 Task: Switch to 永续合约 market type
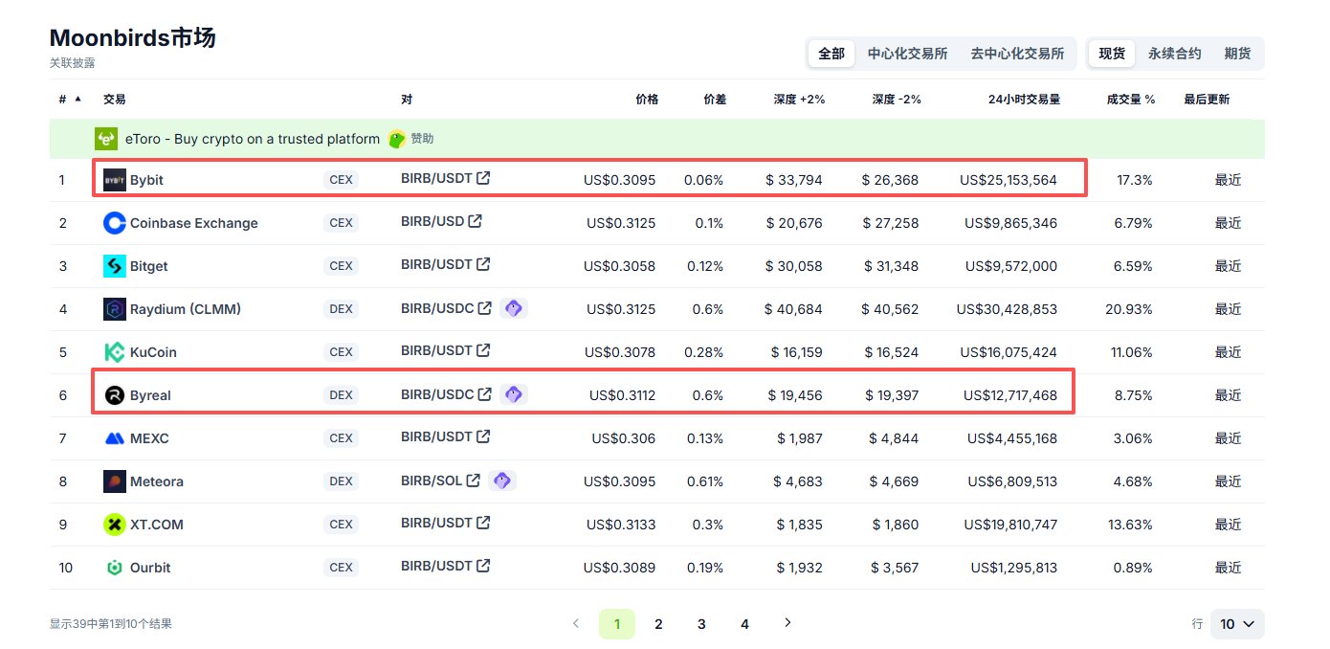(x=1174, y=54)
